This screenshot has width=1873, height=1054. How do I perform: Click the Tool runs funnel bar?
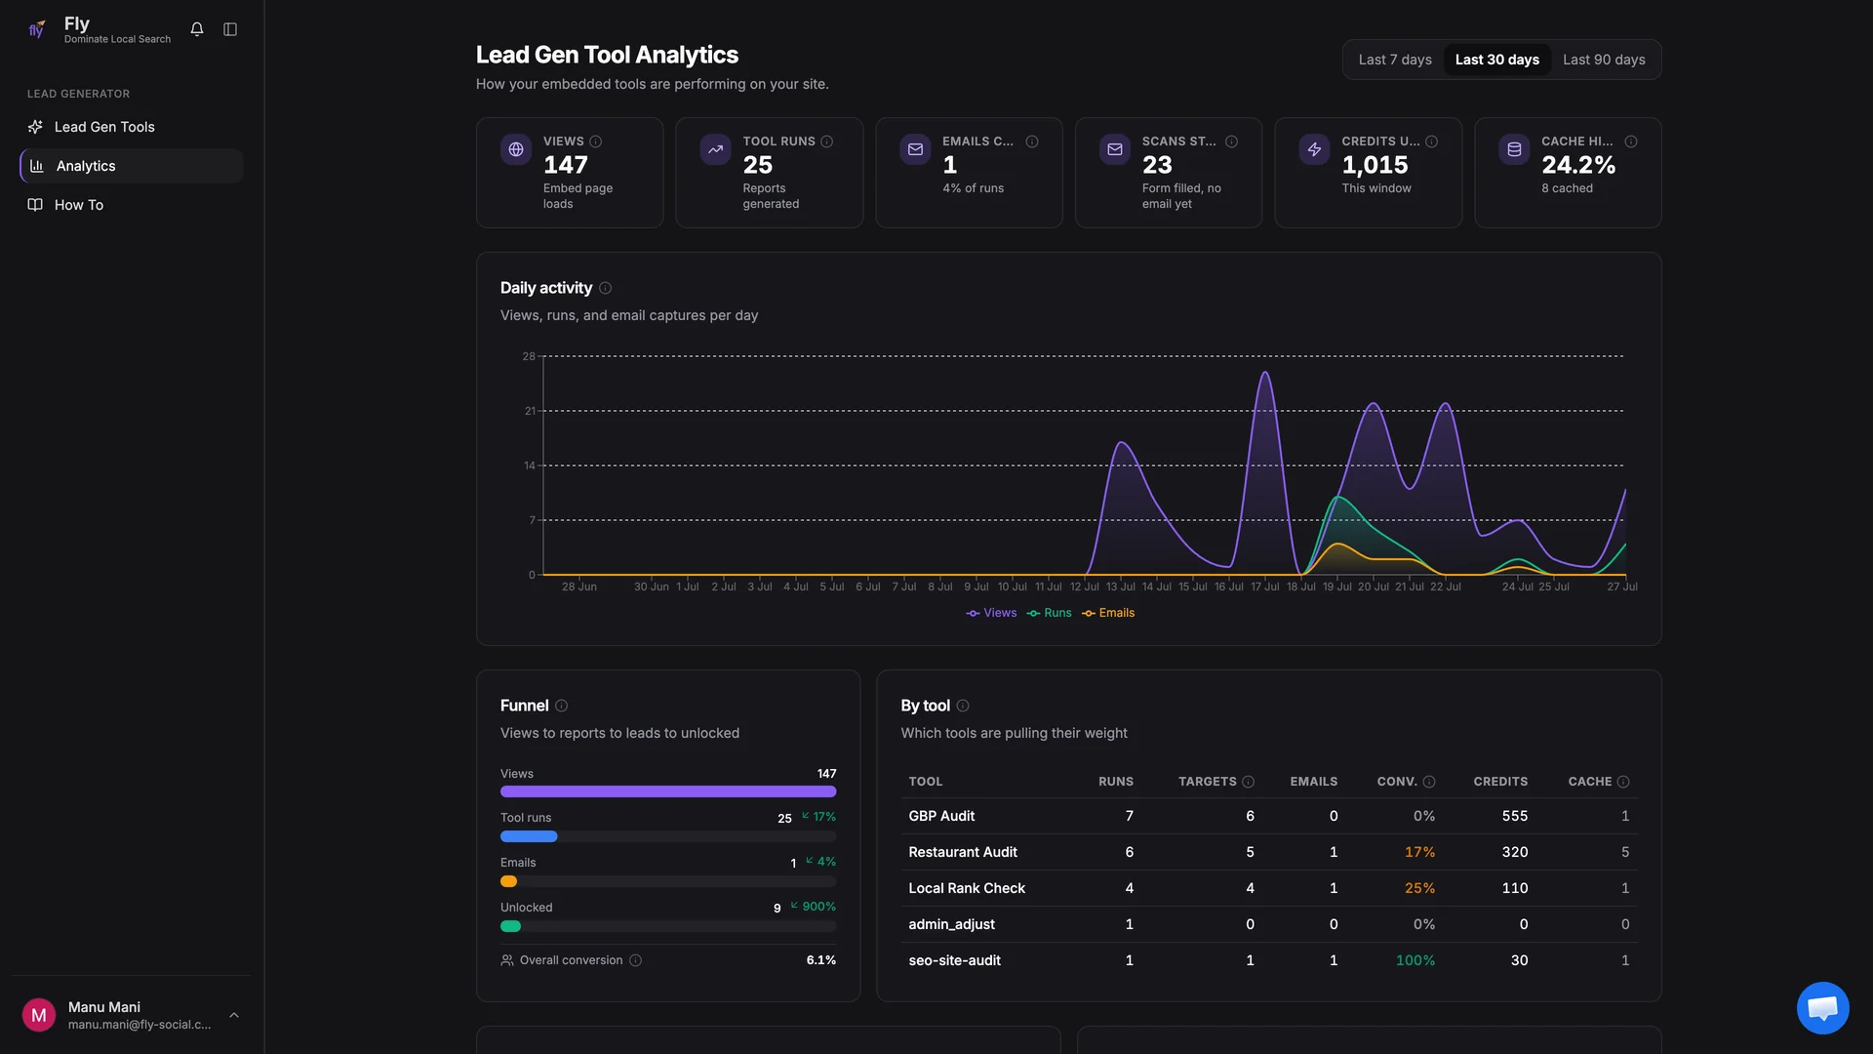click(x=668, y=836)
